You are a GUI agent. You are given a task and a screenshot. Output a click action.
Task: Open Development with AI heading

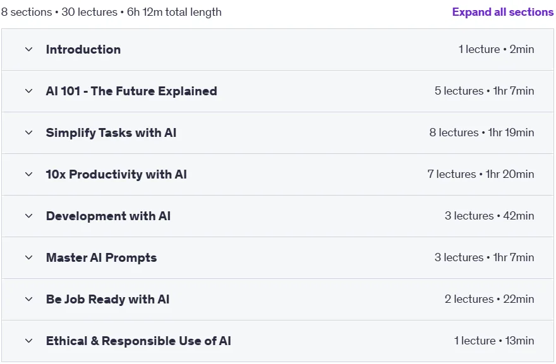[108, 216]
